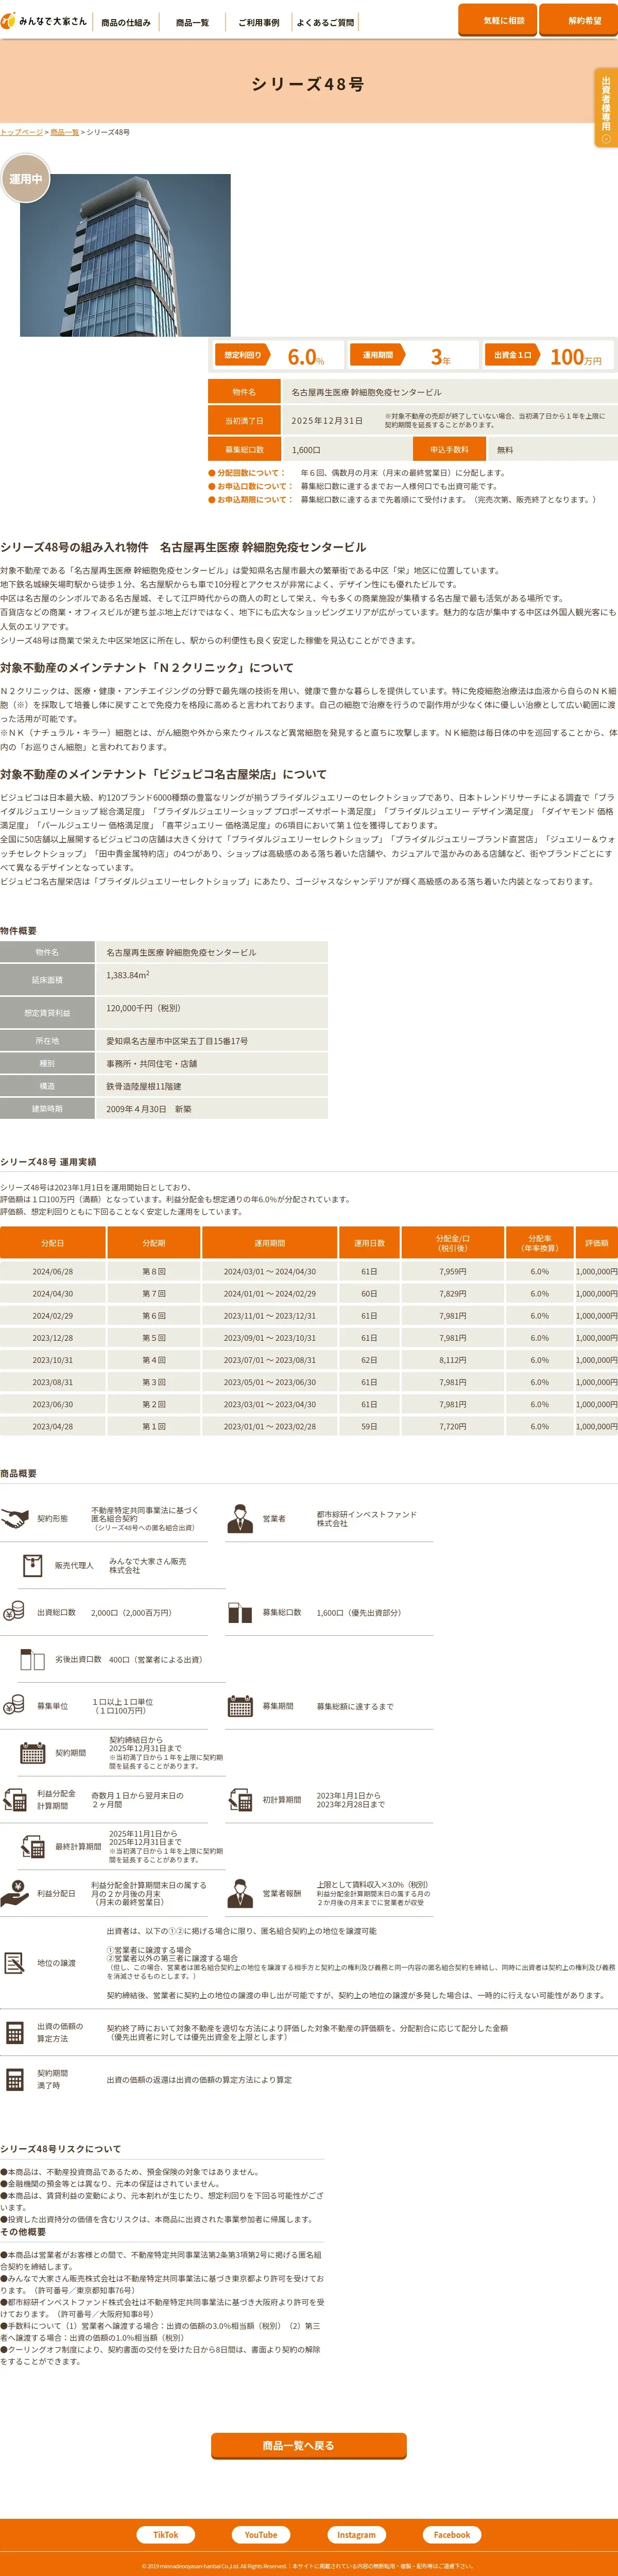The image size is (618, 2576).
Task: Click the businessman icon beside 営業者報酬
Action: 240,1893
